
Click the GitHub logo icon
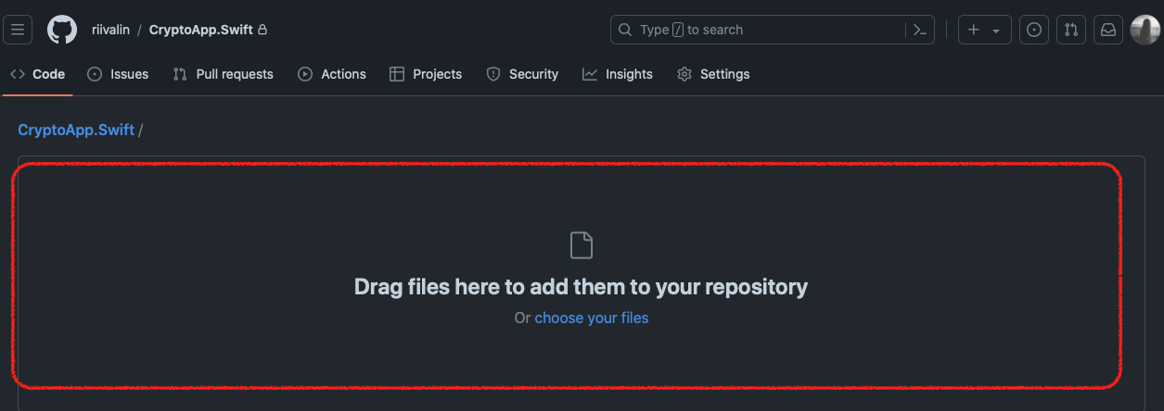click(61, 30)
